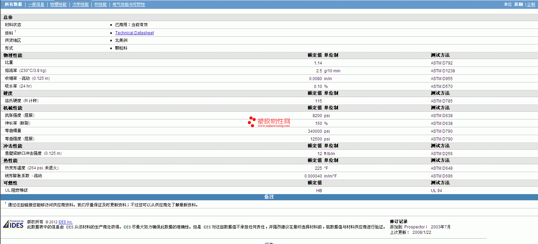Click shrinkage value 0.0080
538x244 pixels.
316,79
